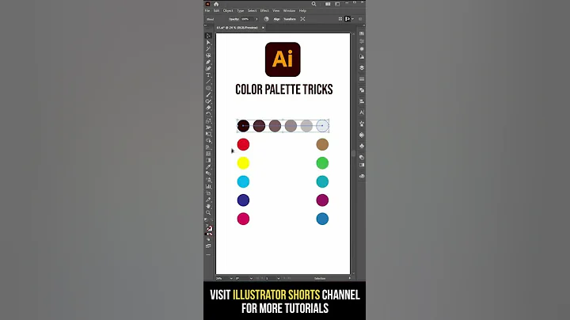The width and height of the screenshot is (570, 320).
Task: Pick the Line Segment tool
Action: tap(208, 82)
